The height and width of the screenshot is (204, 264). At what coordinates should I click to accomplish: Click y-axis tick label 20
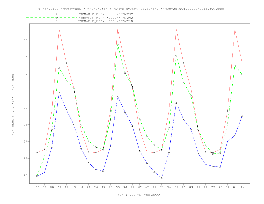pos(26,175)
